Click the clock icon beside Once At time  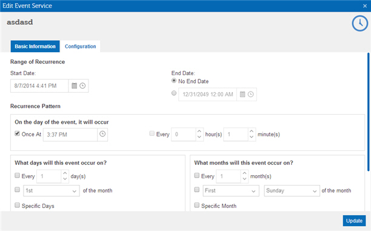[x=102, y=134]
